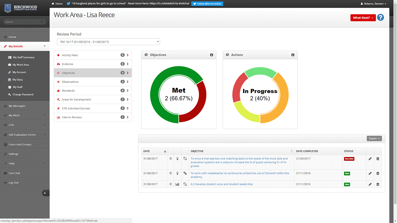Delete the student voice objective trash icon

tap(378, 184)
